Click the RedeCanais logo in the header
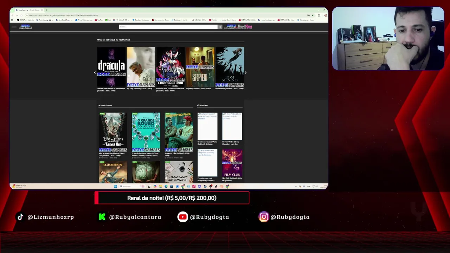 point(25,27)
